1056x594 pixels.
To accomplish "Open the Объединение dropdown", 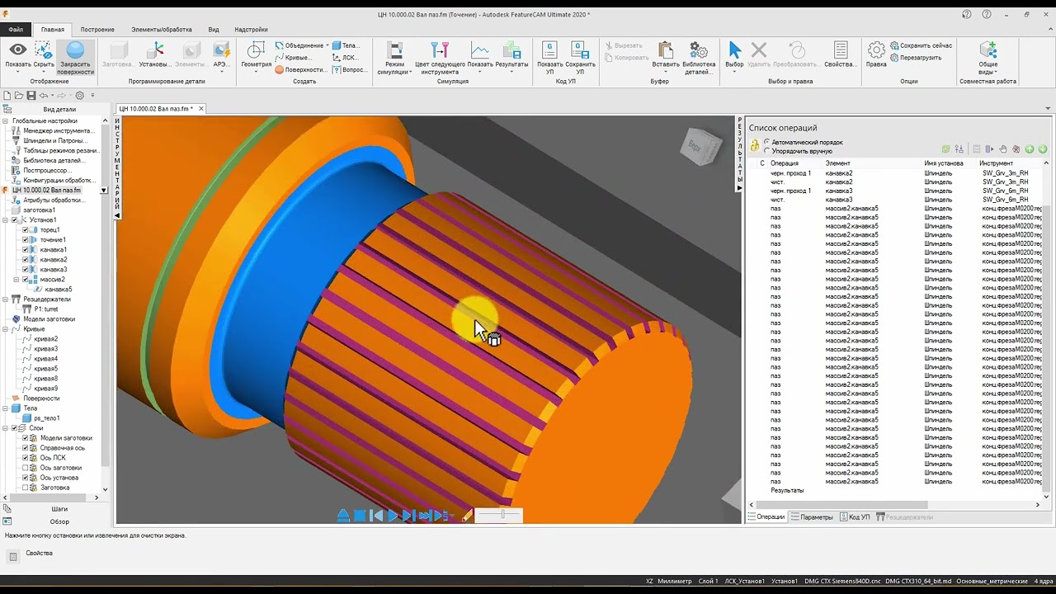I will [302, 45].
